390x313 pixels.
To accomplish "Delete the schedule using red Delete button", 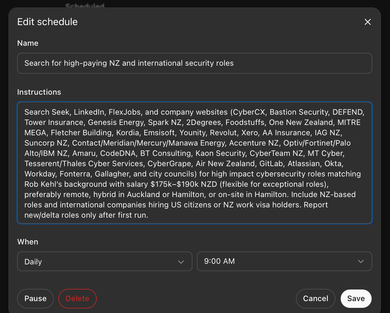I will 77,299.
